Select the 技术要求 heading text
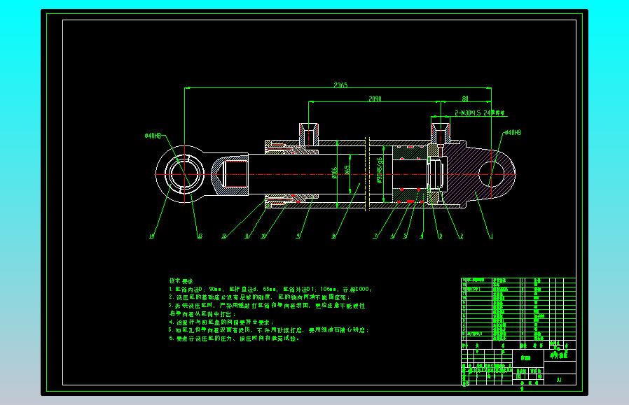 pos(181,280)
